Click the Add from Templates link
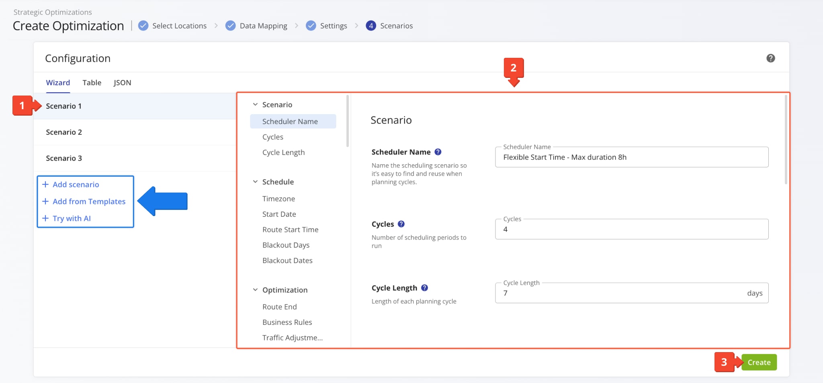Image resolution: width=823 pixels, height=383 pixels. point(89,202)
